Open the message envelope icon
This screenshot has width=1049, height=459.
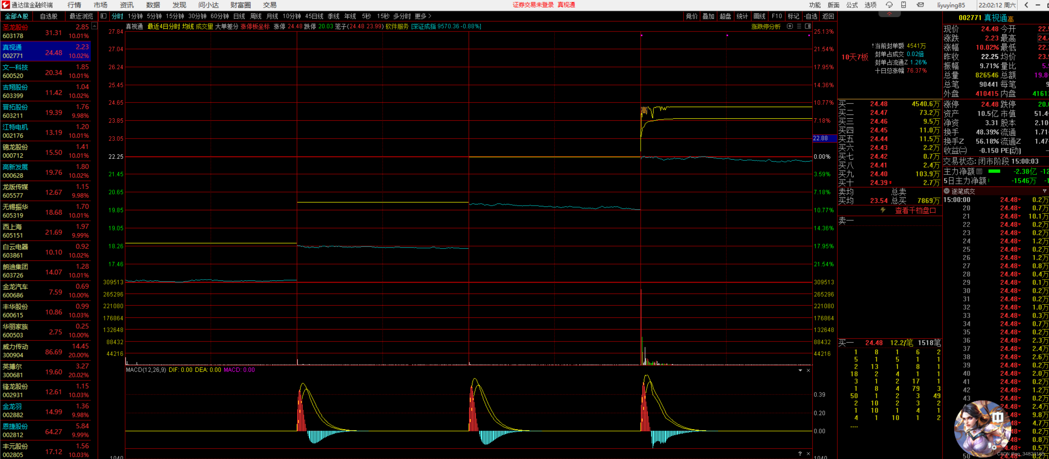(x=920, y=5)
